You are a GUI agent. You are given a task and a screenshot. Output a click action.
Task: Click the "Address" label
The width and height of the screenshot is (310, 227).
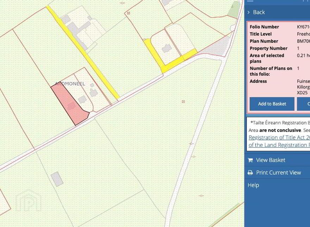[258, 81]
